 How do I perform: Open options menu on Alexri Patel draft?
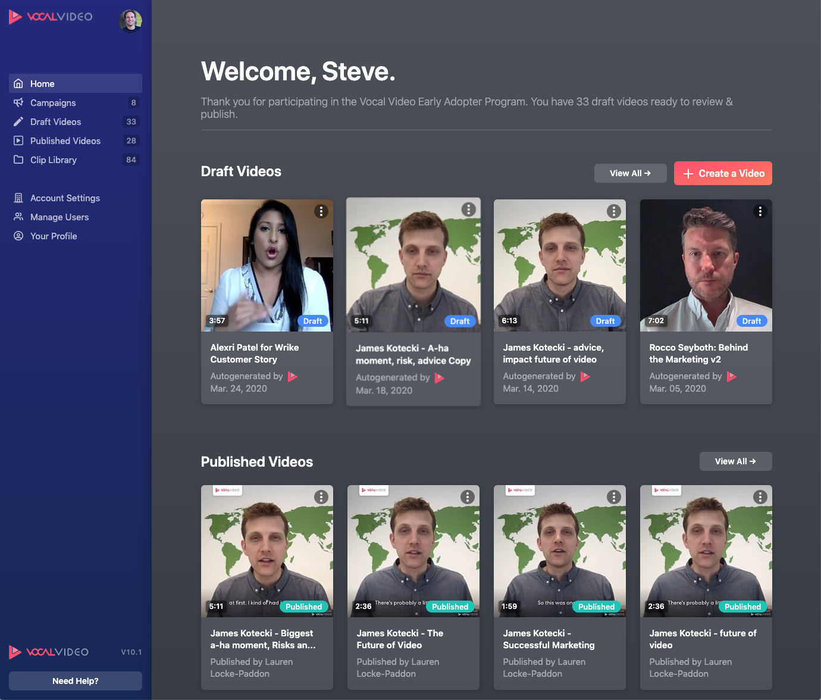click(x=321, y=211)
